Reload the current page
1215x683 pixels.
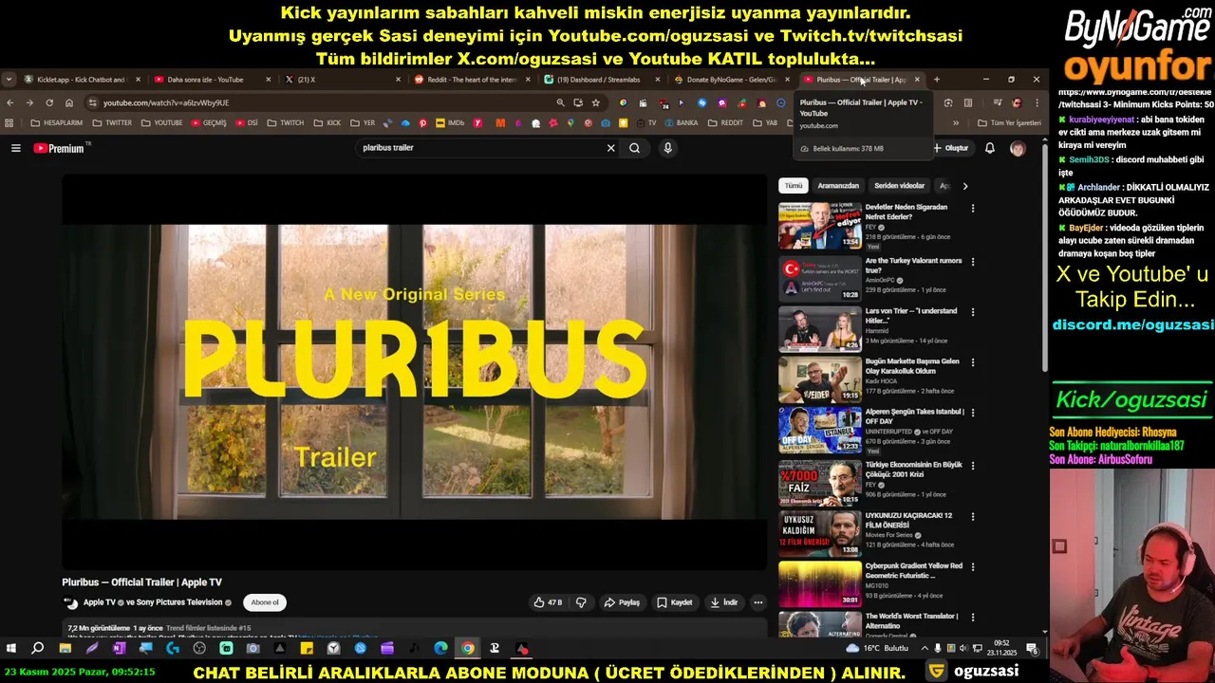click(49, 102)
